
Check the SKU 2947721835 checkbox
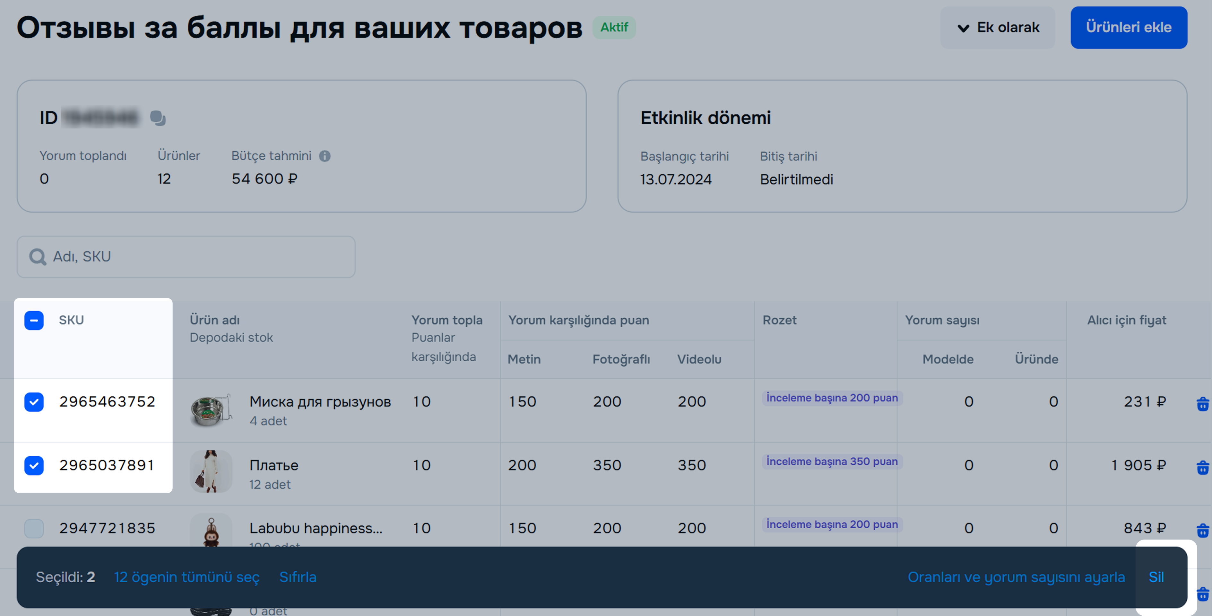(34, 528)
